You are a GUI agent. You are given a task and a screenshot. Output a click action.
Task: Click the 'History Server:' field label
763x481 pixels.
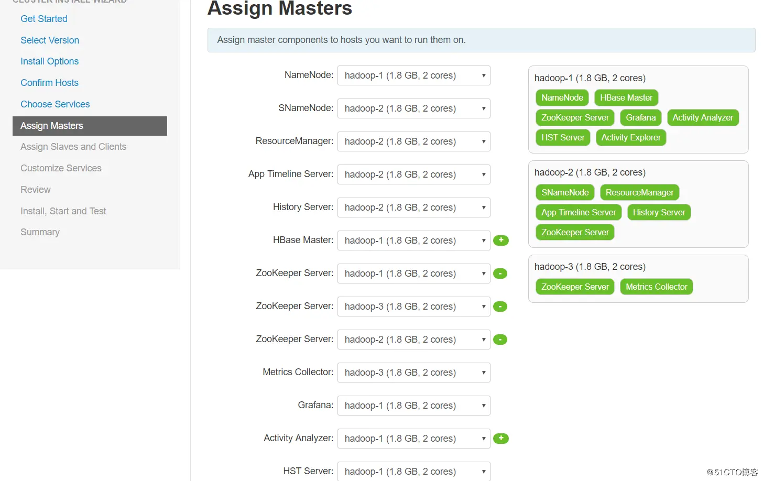303,207
